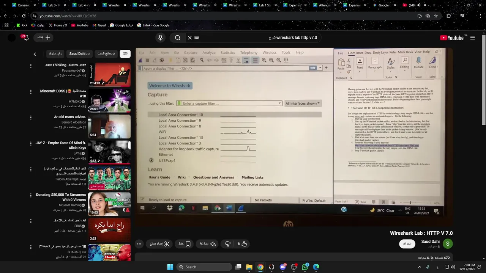Clear the search query with the X
486x273 pixels.
[x=190, y=38]
